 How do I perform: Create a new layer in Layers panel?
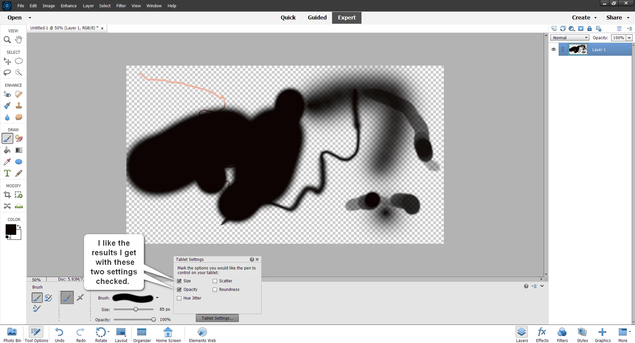point(554,28)
